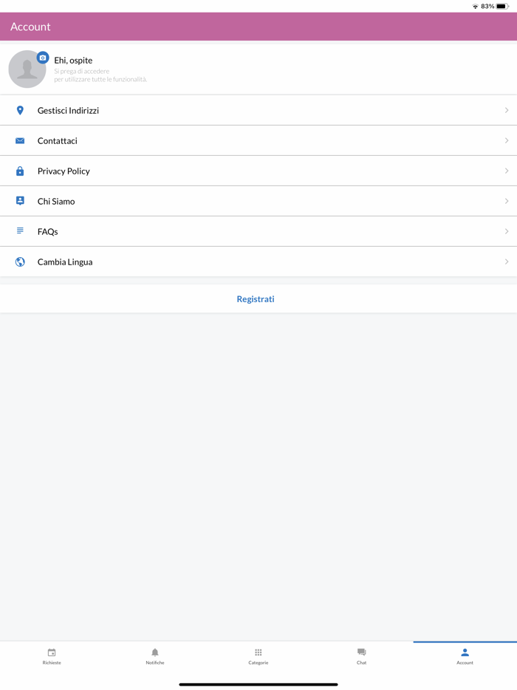Image resolution: width=517 pixels, height=690 pixels.
Task: Tap the ospite profile picture
Action: point(27,69)
